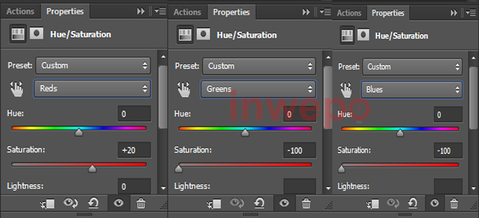Click view previous state icon in Reds panel
The image size is (479, 218).
[70, 203]
